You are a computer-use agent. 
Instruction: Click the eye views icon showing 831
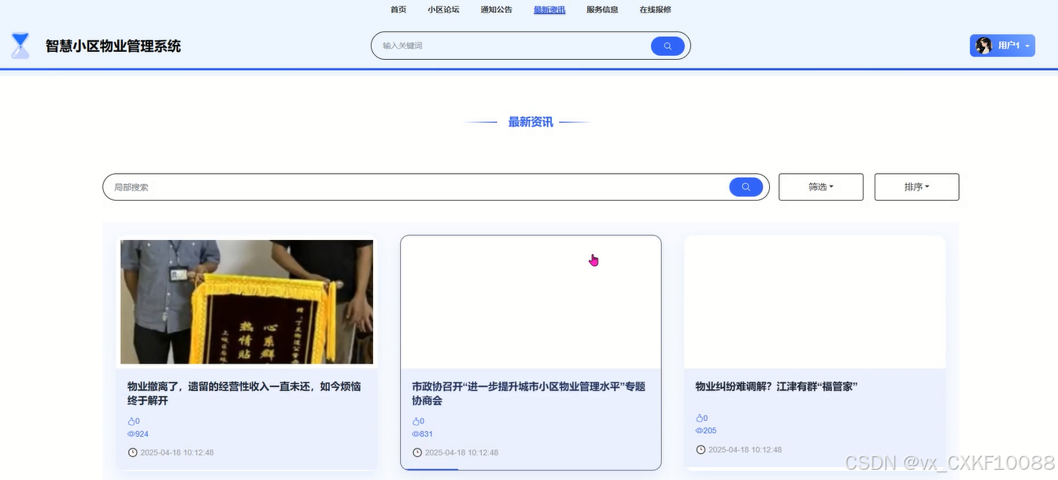416,434
